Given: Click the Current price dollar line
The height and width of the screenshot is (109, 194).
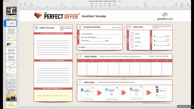Looking at the screenshot, I should (x=162, y=36).
